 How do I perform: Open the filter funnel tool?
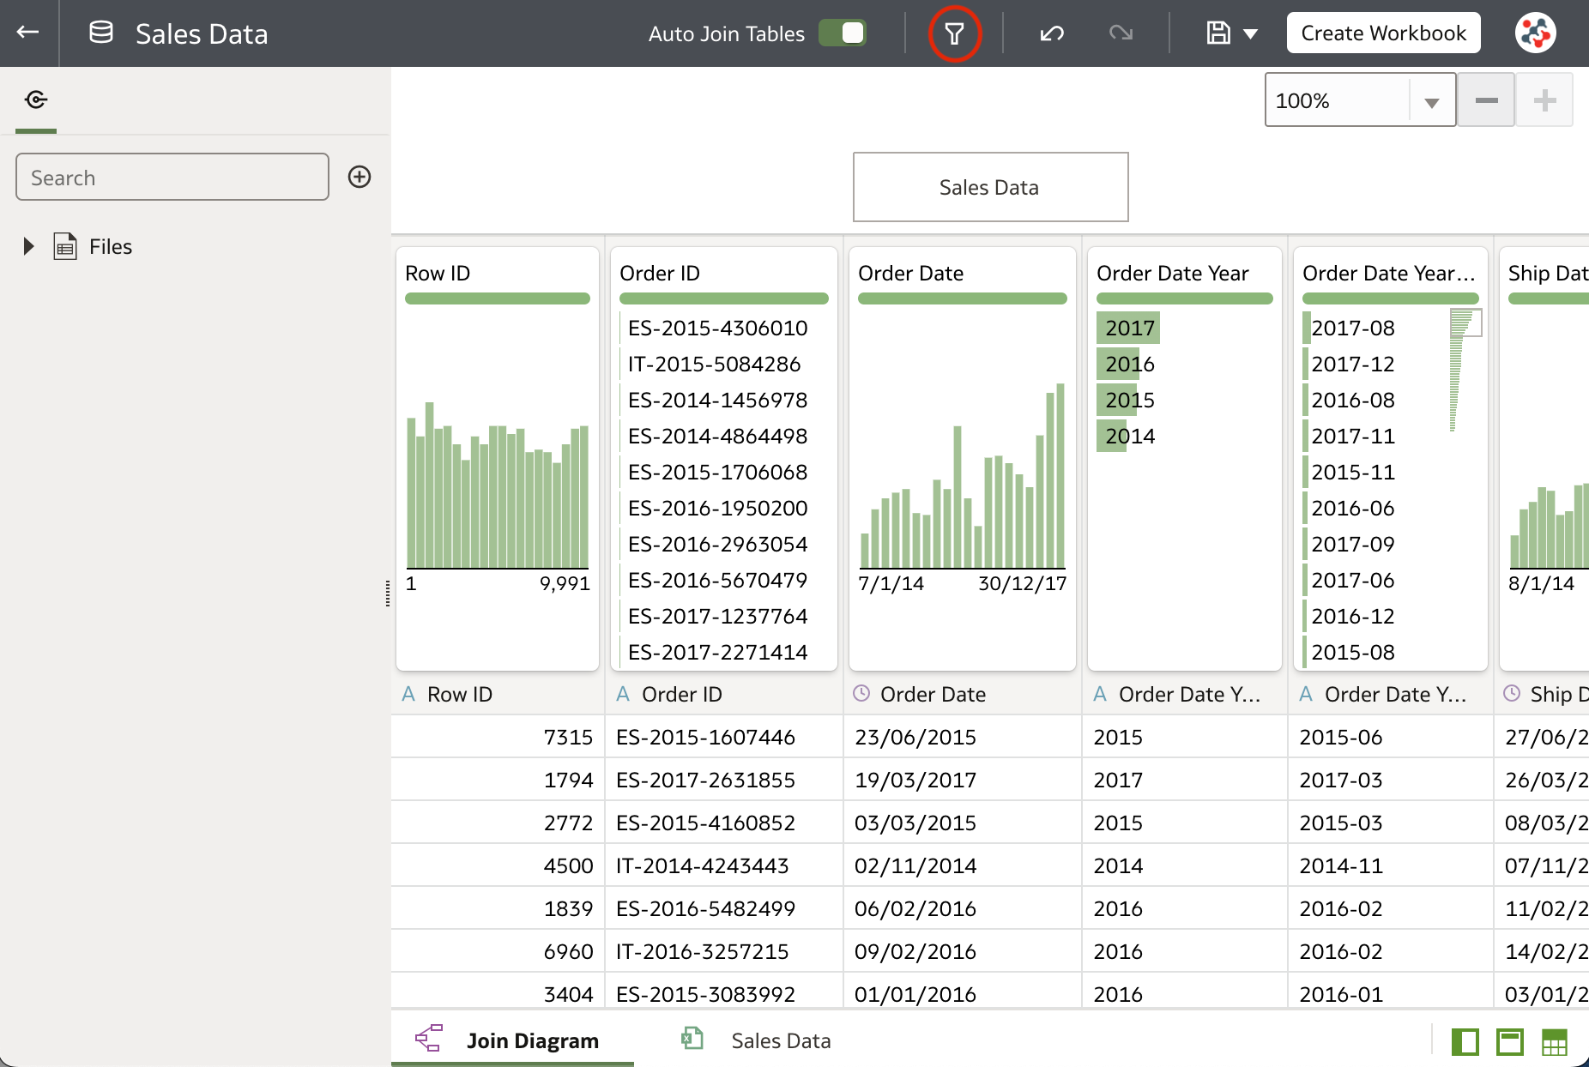(x=954, y=33)
